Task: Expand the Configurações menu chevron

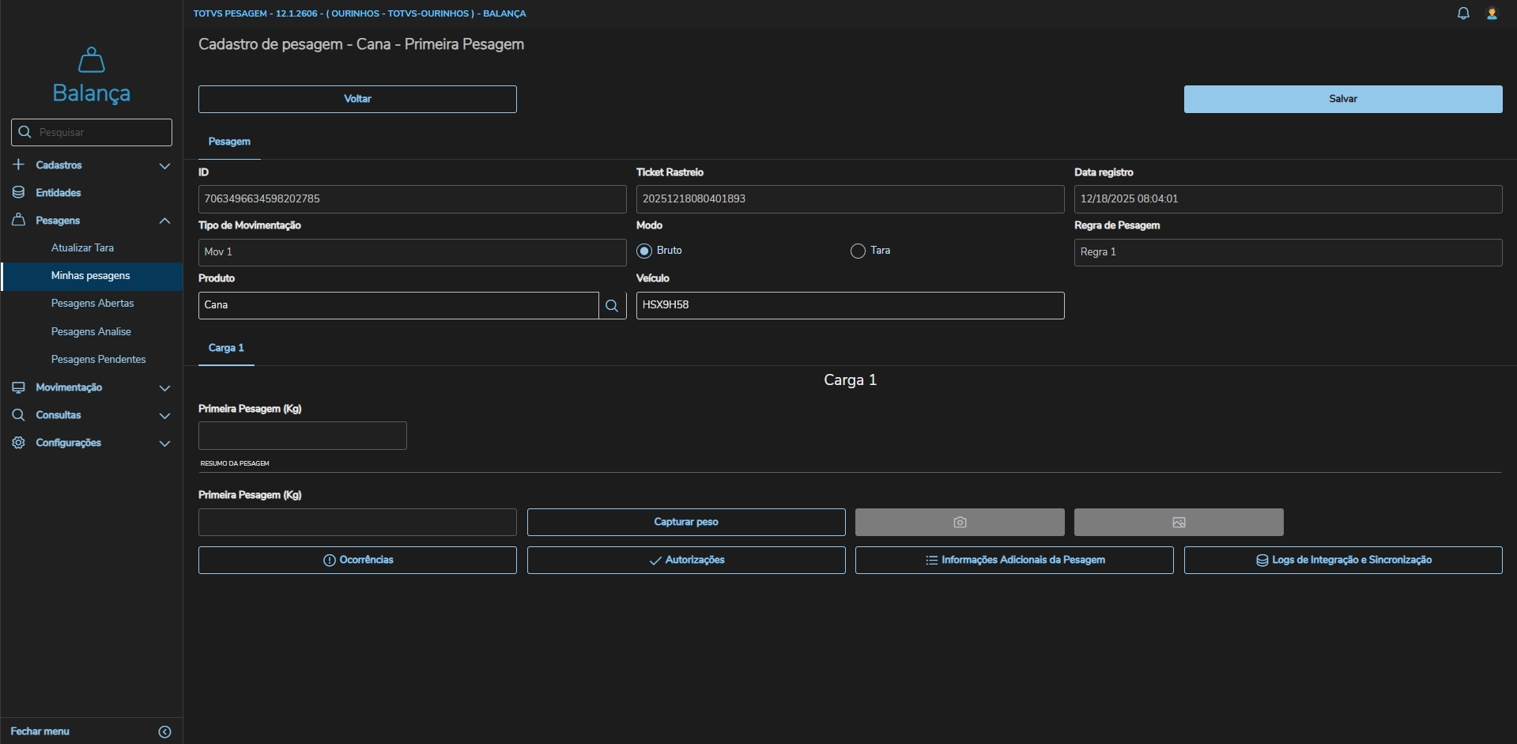Action: (x=164, y=444)
